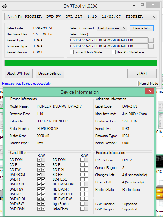Click Kernel Version 0001 in main window

pyautogui.click(x=38, y=52)
